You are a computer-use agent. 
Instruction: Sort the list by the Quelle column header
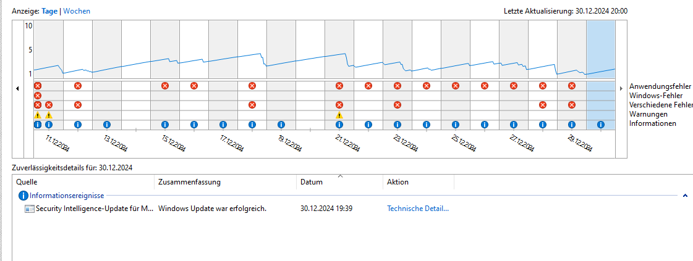tap(27, 182)
